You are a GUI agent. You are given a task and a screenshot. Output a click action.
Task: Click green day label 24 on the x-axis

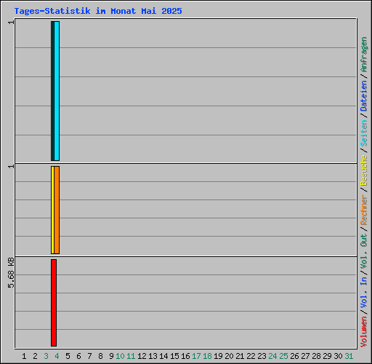click(x=272, y=356)
